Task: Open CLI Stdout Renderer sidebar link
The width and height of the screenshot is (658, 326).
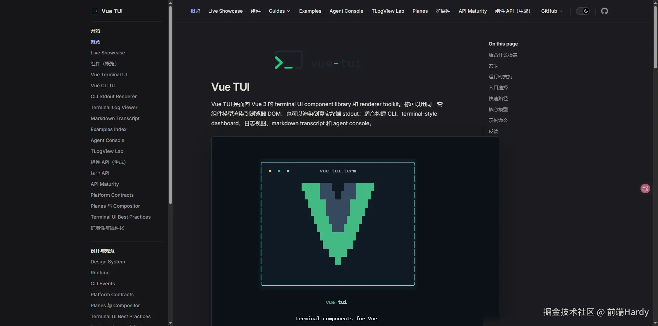Action: tap(113, 96)
